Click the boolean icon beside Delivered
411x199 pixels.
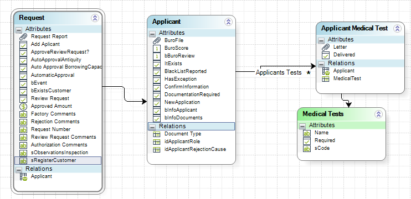(x=326, y=55)
